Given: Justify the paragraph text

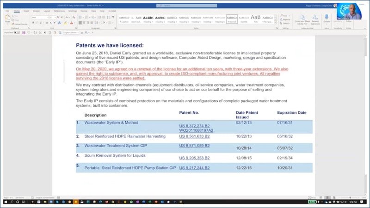Looking at the screenshot, I should (x=92, y=23).
